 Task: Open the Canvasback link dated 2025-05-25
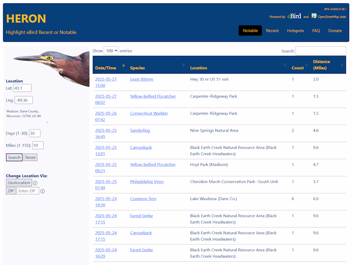pos(141,148)
